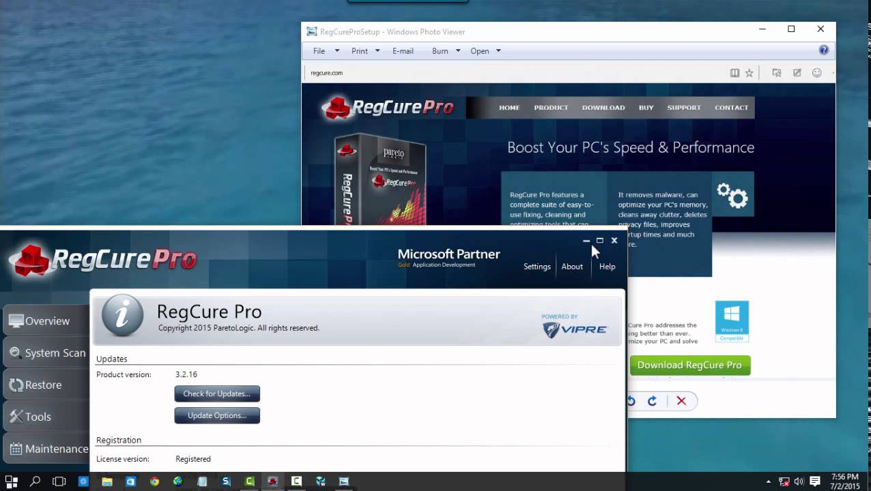The image size is (871, 491).
Task: Open the Store icon on the taskbar
Action: click(130, 481)
